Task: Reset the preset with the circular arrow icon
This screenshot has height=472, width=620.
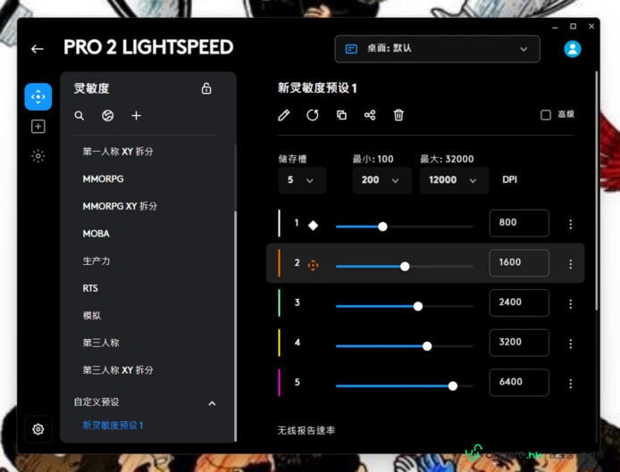Action: 313,115
